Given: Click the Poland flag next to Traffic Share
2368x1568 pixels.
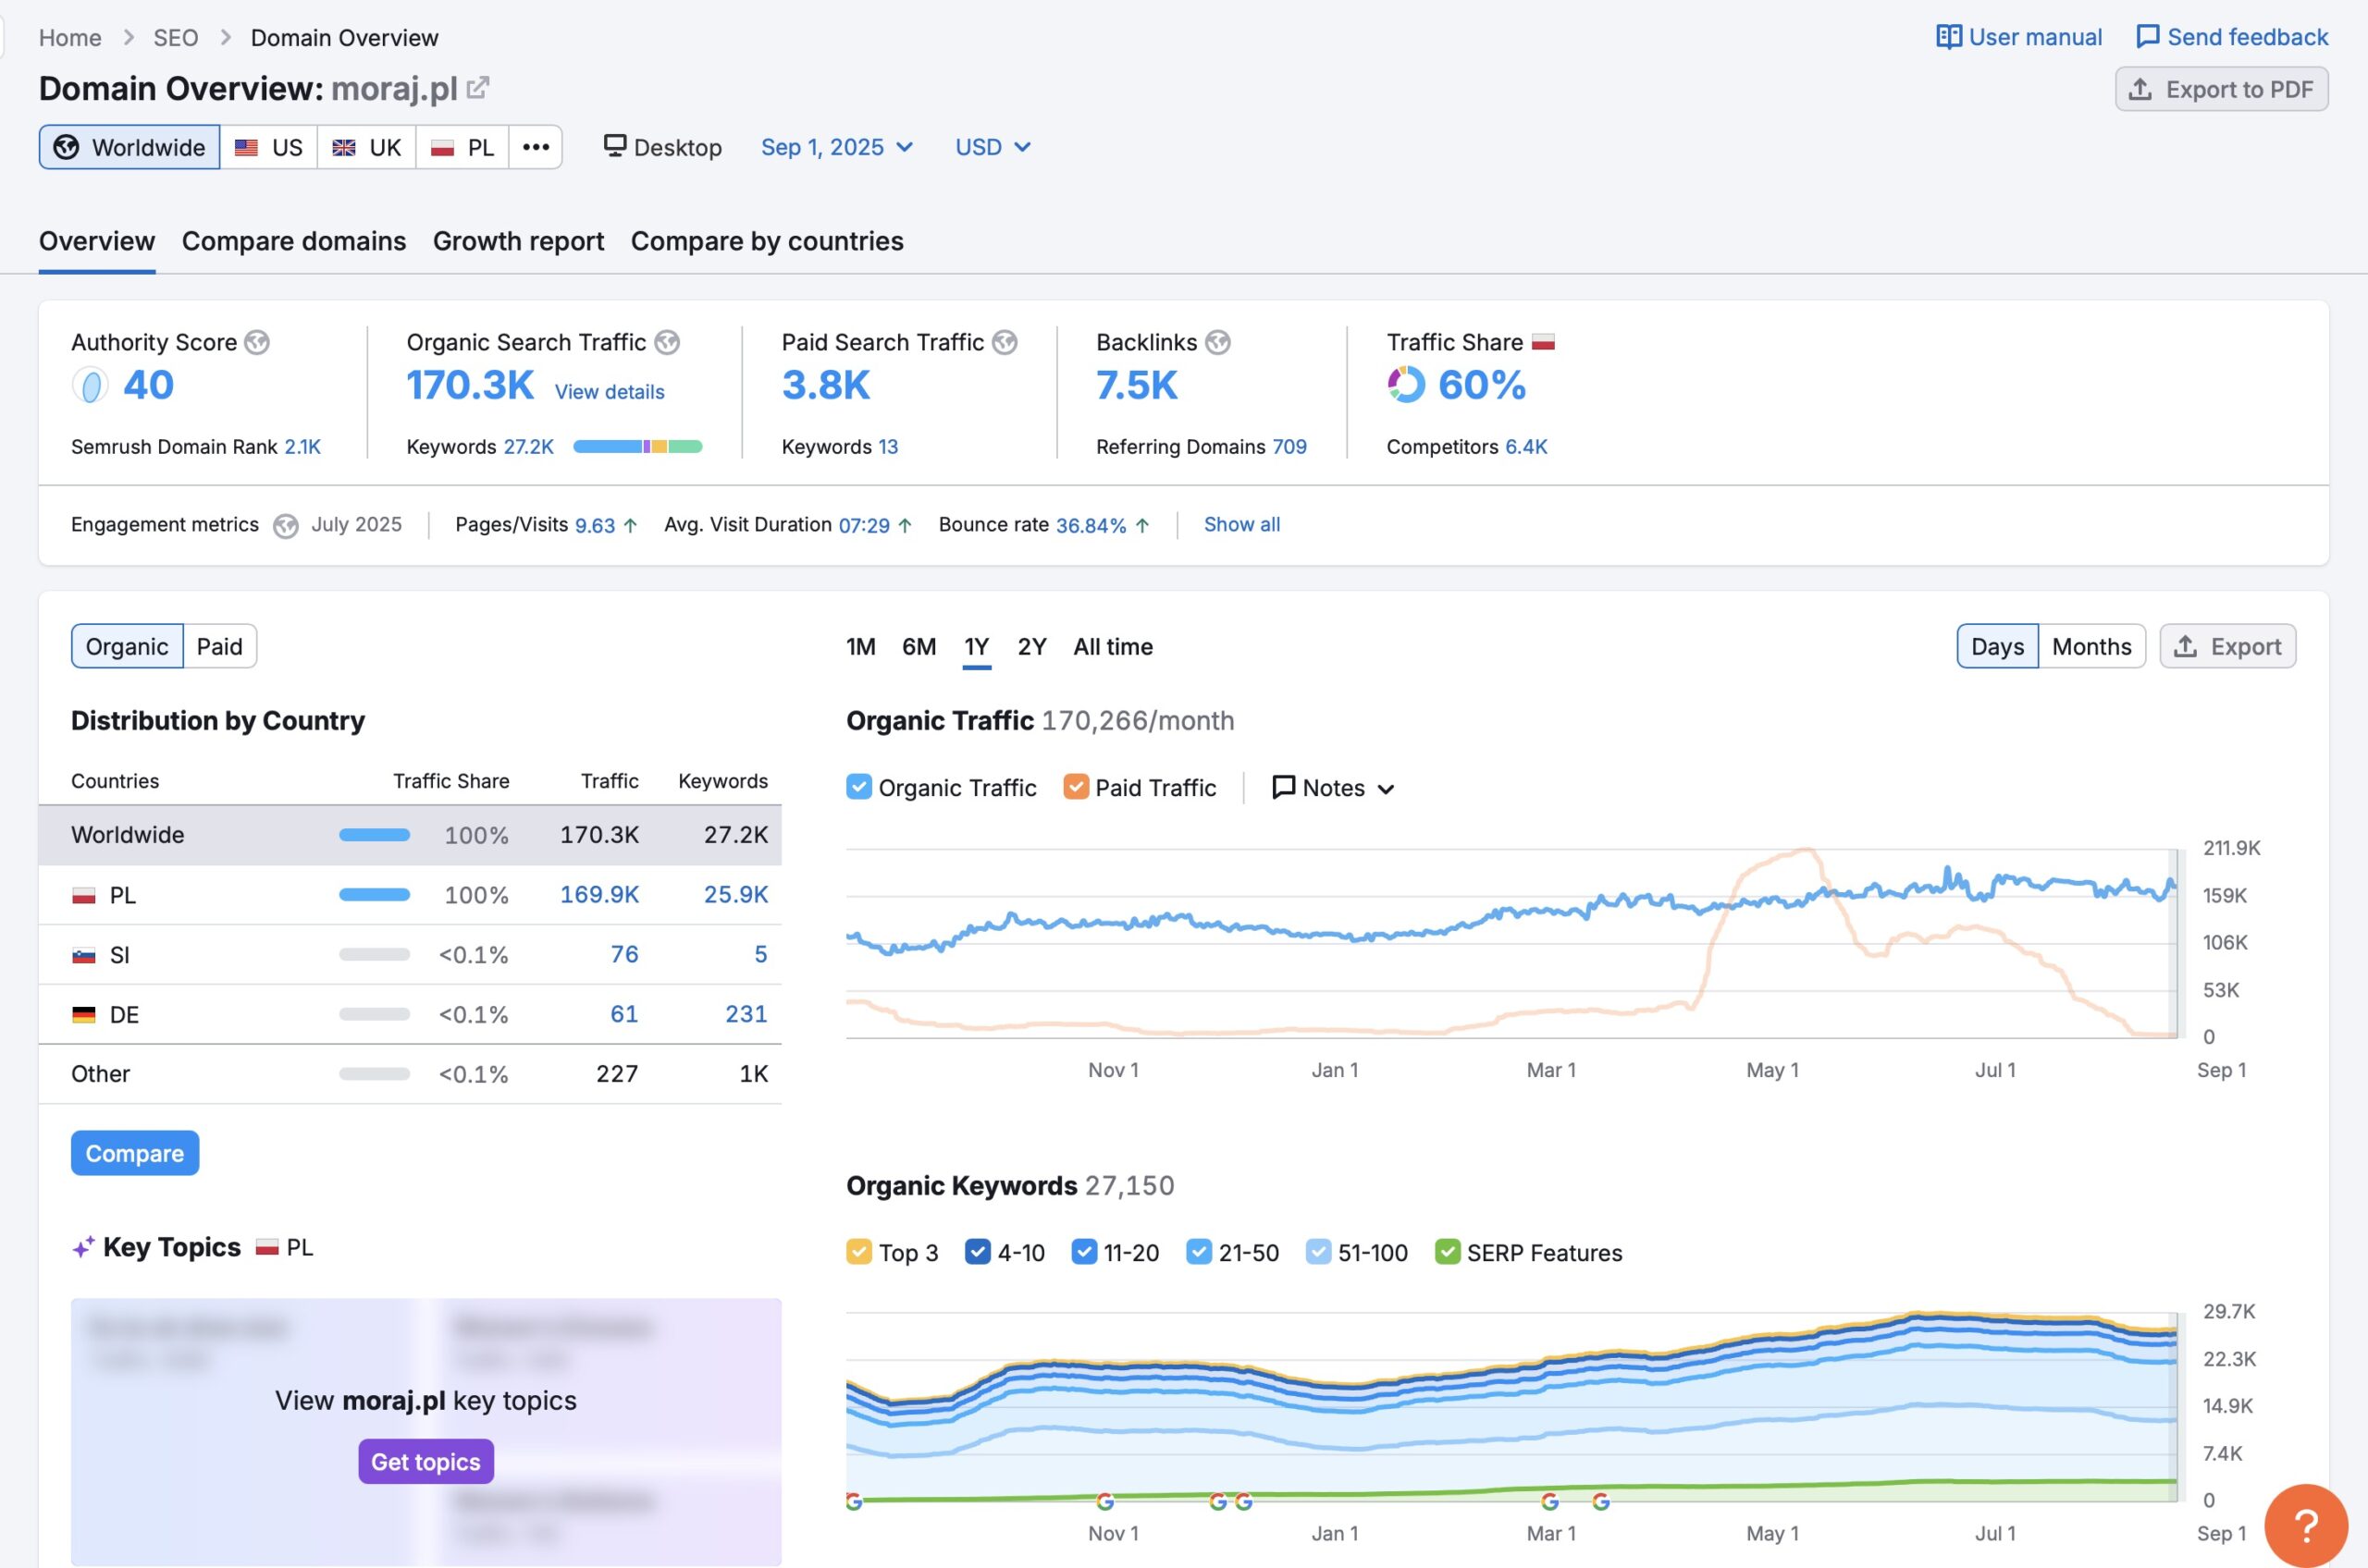Looking at the screenshot, I should pyautogui.click(x=1544, y=342).
